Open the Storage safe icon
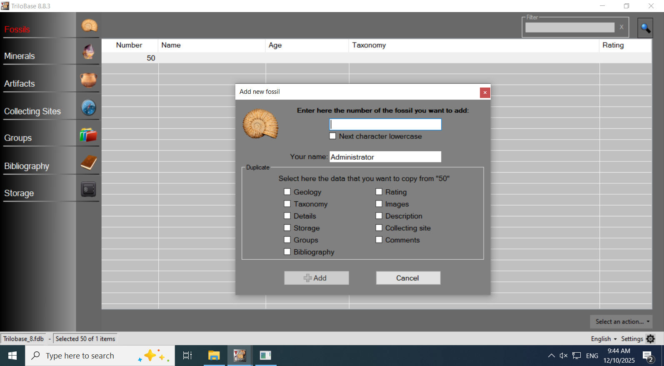 coord(89,189)
